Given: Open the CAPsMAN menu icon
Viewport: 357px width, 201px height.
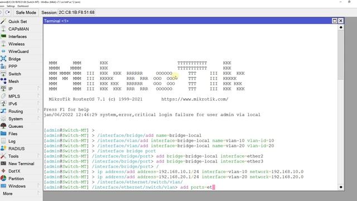Looking at the screenshot, I should (x=3, y=29).
